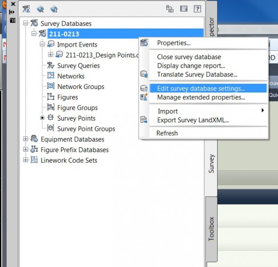
Task: Click the first survey toolbar icon
Action: tap(27, 8)
